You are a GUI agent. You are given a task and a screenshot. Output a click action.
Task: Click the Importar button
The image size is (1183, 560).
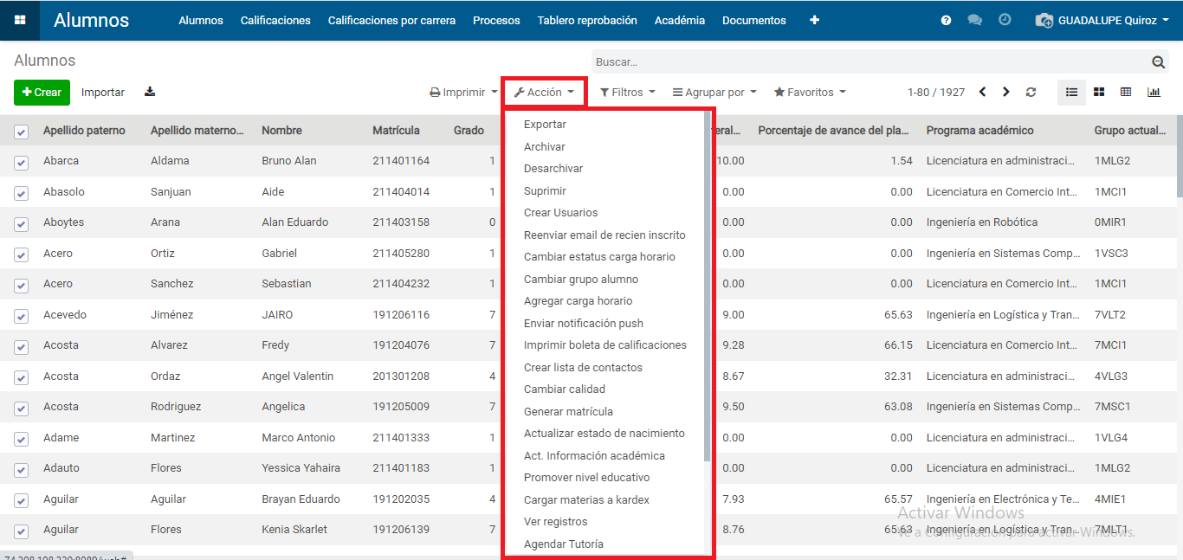pyautogui.click(x=103, y=93)
